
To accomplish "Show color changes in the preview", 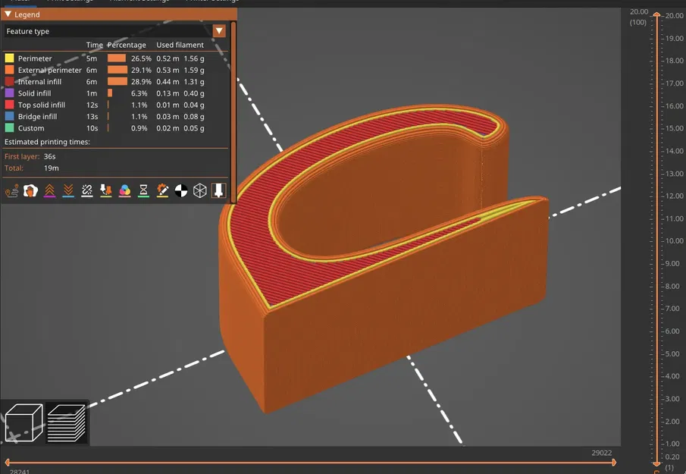I will coord(124,190).
